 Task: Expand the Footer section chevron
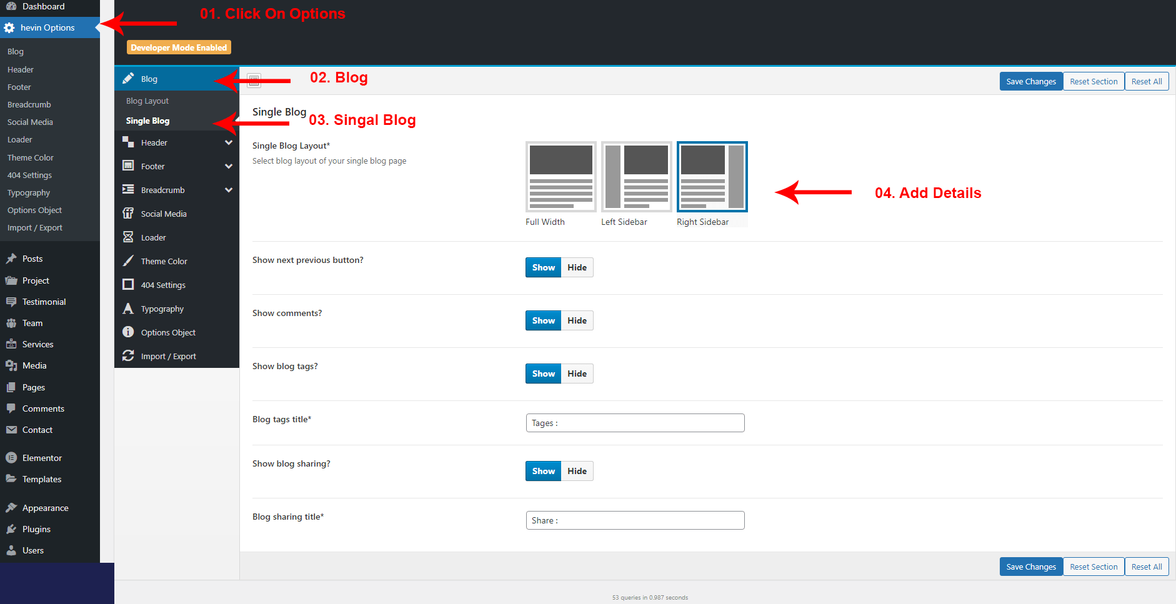[229, 167]
